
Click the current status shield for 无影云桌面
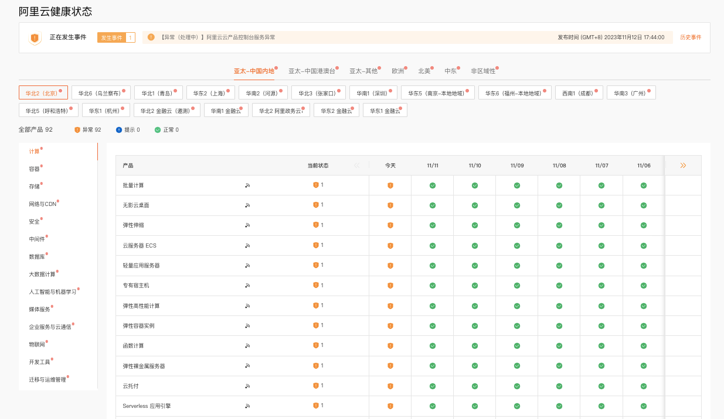click(316, 205)
